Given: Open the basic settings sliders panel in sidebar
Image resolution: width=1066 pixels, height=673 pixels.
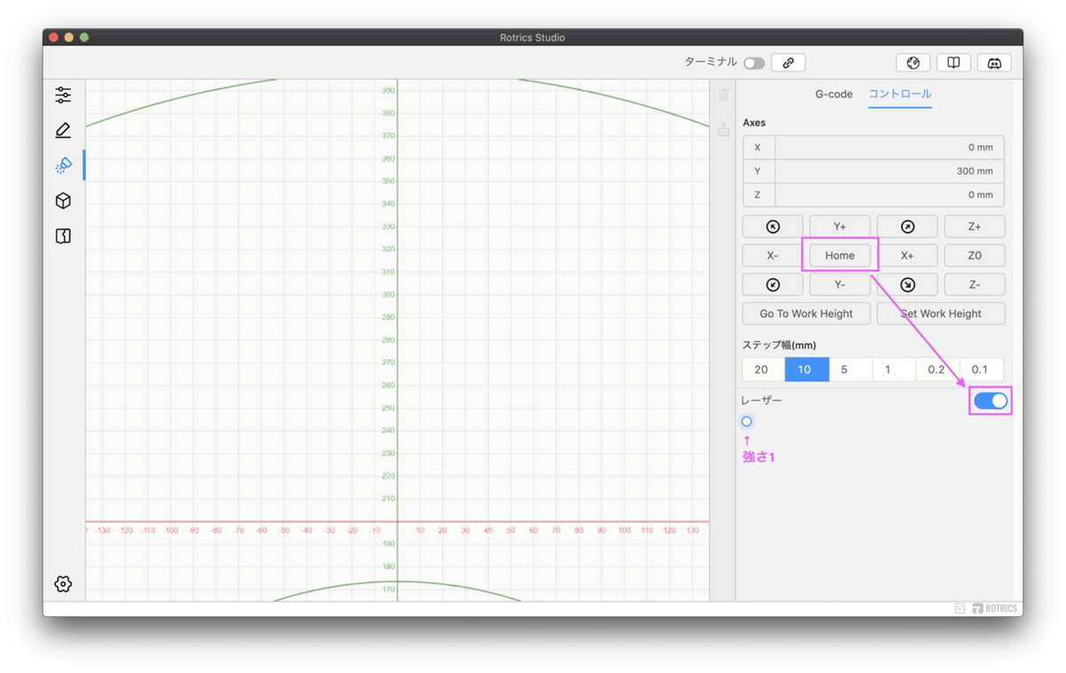Looking at the screenshot, I should click(63, 95).
